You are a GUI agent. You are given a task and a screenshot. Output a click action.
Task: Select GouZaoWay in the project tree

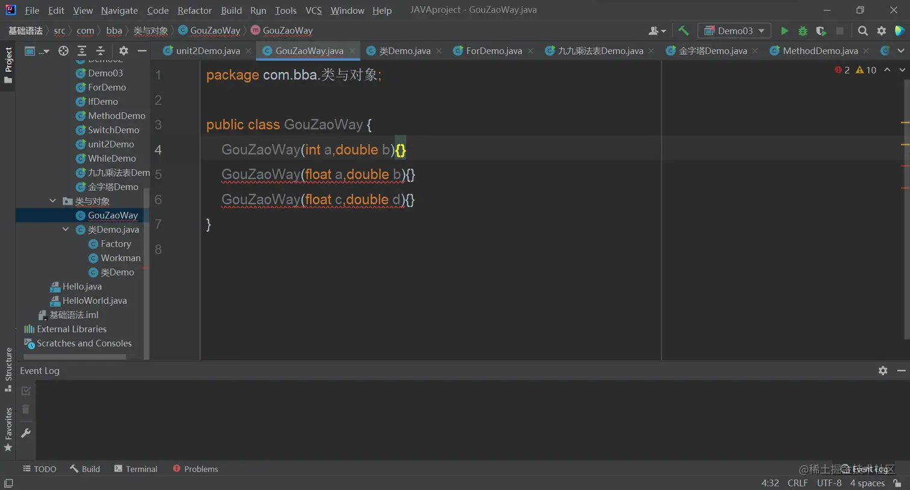(113, 215)
